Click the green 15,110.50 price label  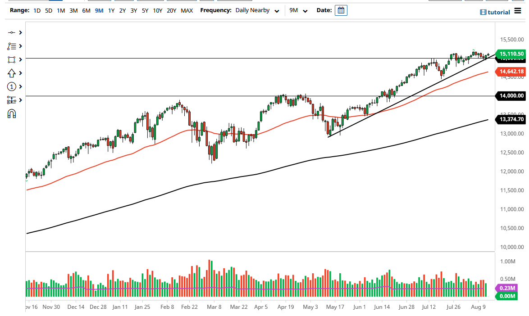coord(510,54)
